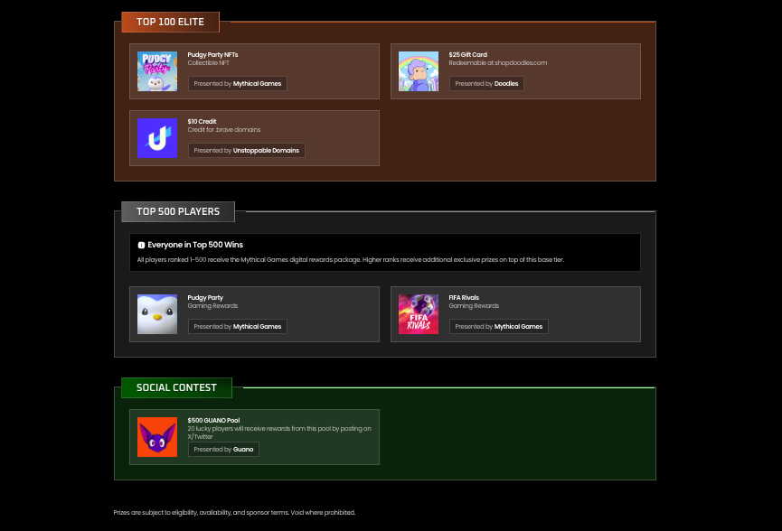Click the $500 GUANO Pool title

click(x=213, y=421)
